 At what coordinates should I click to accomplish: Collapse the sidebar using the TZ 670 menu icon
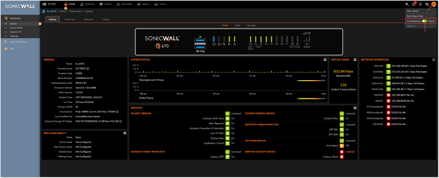tap(44, 4)
